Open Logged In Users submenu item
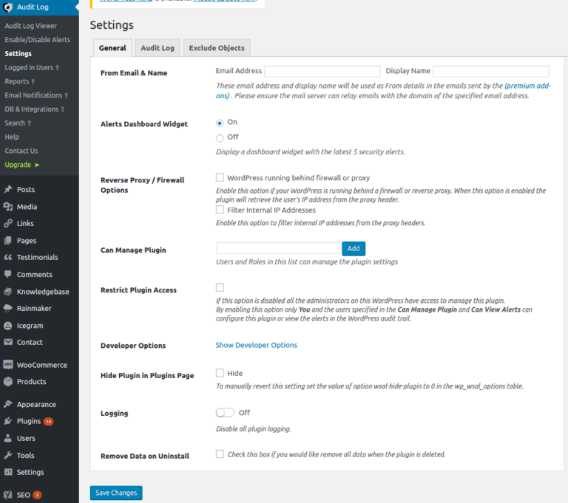Viewport: 568px width, 503px height. tap(32, 68)
